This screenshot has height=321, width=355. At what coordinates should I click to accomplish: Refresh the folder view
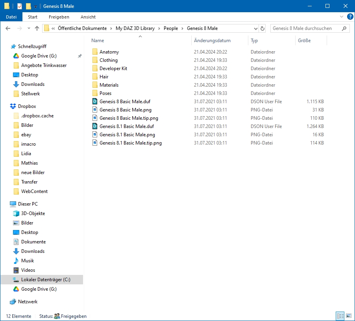[263, 28]
